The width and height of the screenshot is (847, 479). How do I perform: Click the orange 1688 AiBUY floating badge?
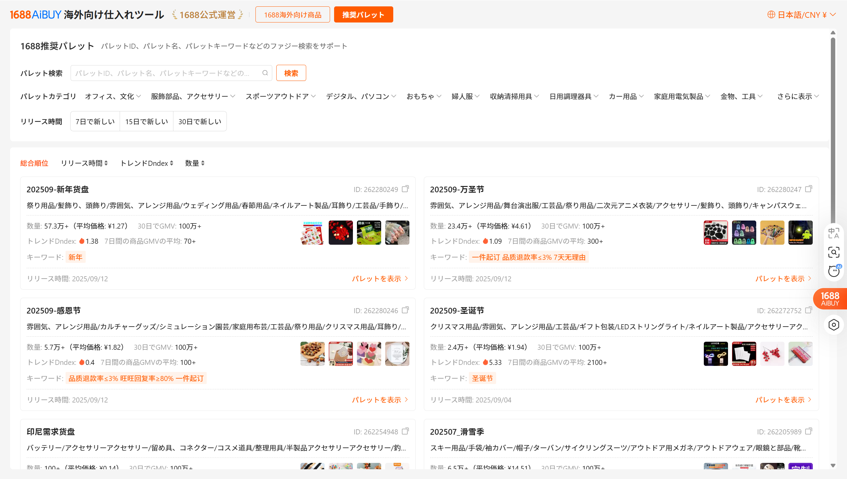[830, 299]
